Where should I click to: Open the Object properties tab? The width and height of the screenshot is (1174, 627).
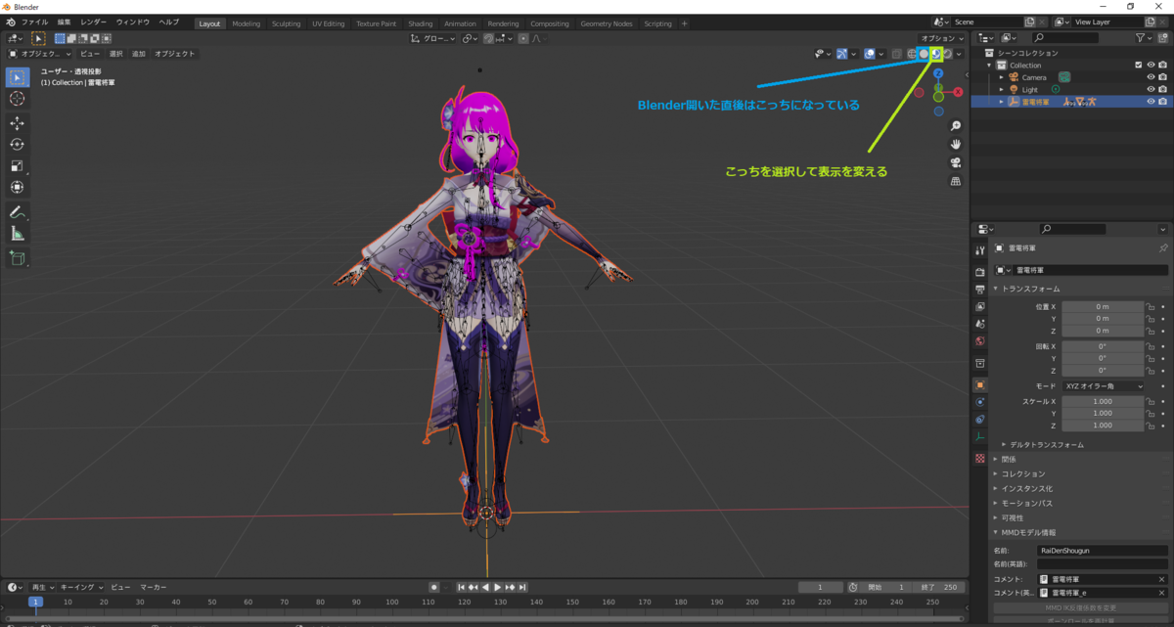(x=980, y=384)
